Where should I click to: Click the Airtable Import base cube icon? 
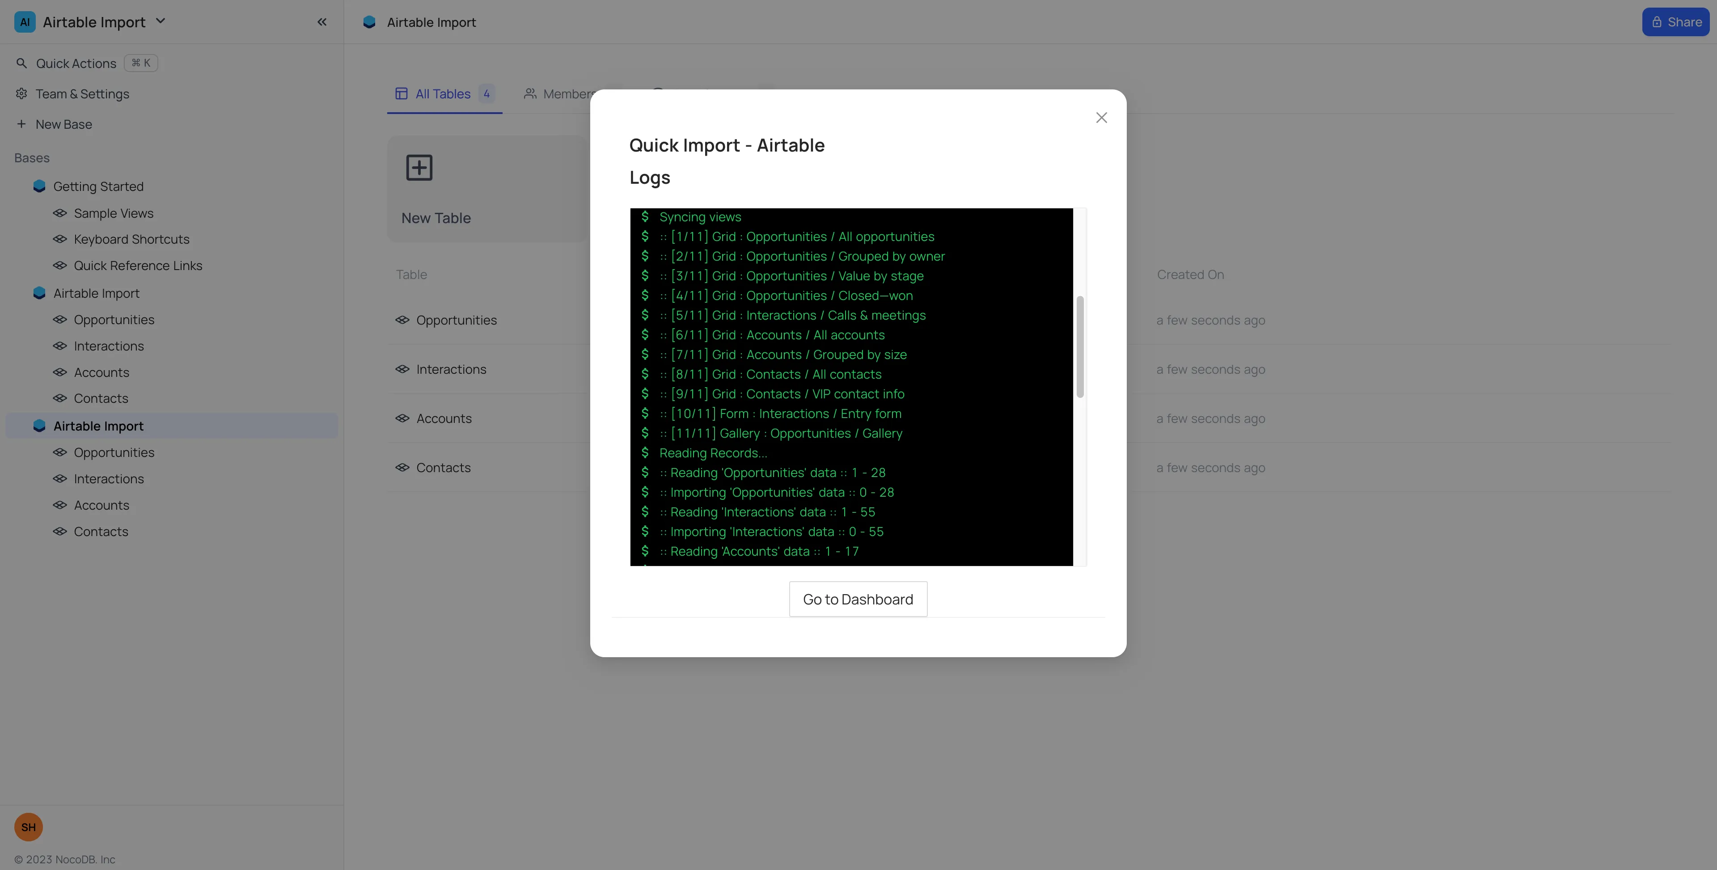[x=39, y=293]
